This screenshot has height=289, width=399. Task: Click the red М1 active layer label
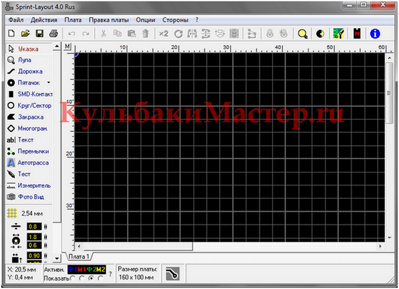tap(82, 270)
